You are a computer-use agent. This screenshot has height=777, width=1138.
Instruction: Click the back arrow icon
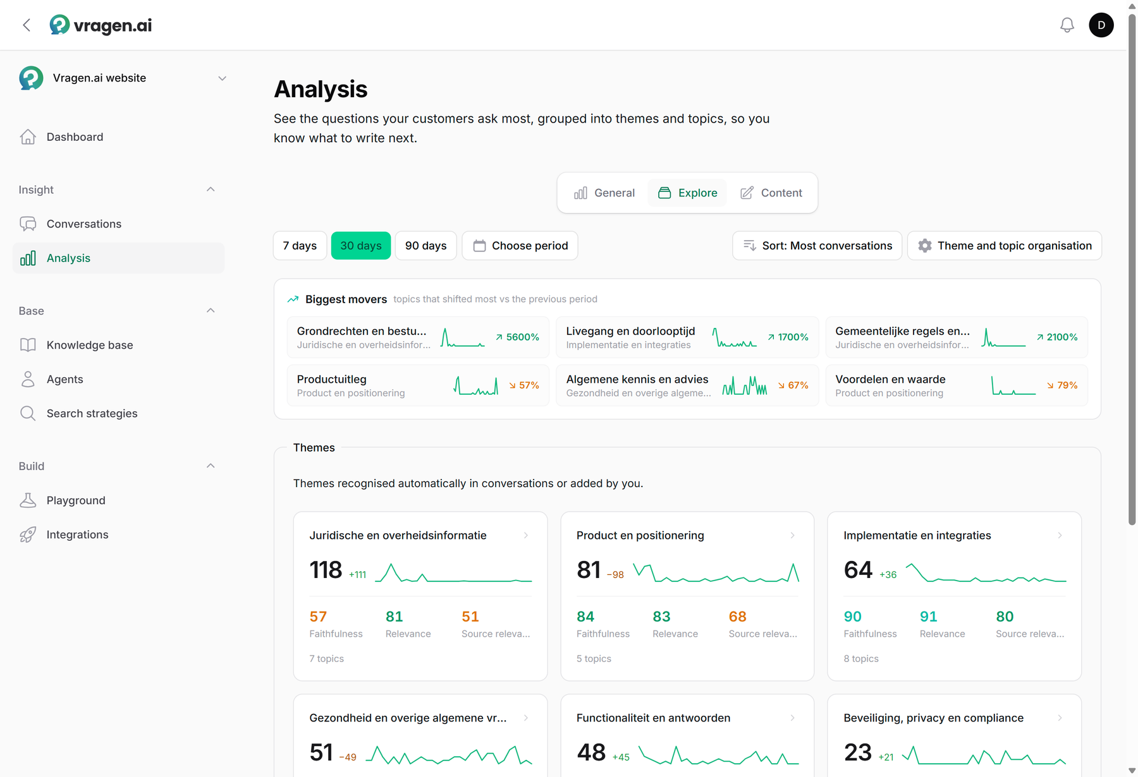[x=27, y=25]
